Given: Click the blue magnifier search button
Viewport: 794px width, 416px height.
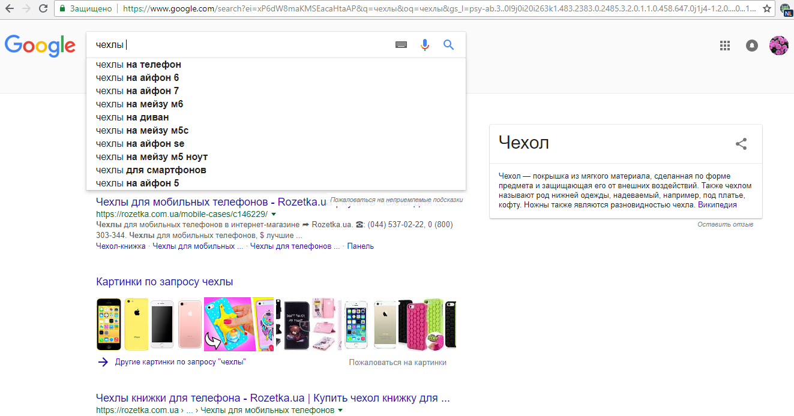Looking at the screenshot, I should (448, 45).
